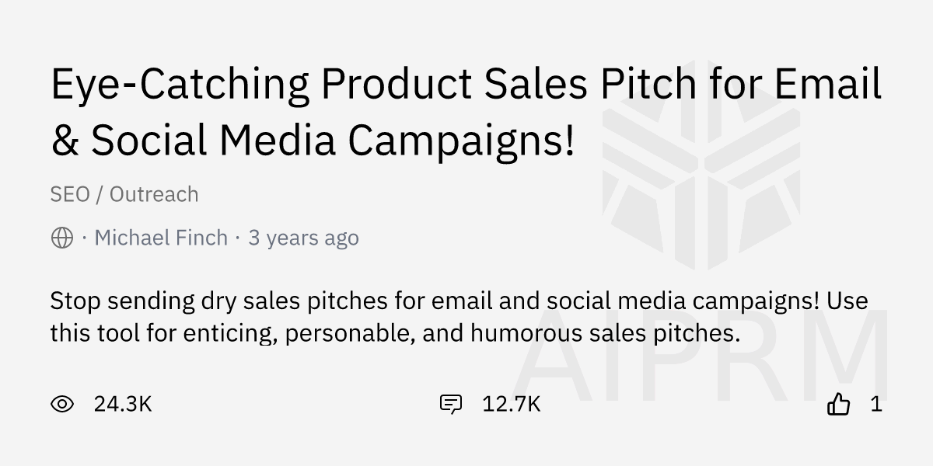Screen dimensions: 933x466
Task: Click the comment bubble icon
Action: coord(451,404)
